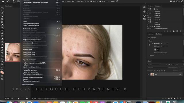Expand the 'частотка' action
This screenshot has width=184, height=103.
click(154, 13)
